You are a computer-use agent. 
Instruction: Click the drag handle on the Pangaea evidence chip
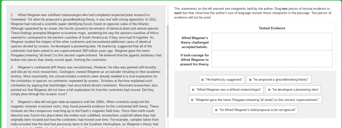click(192, 100)
